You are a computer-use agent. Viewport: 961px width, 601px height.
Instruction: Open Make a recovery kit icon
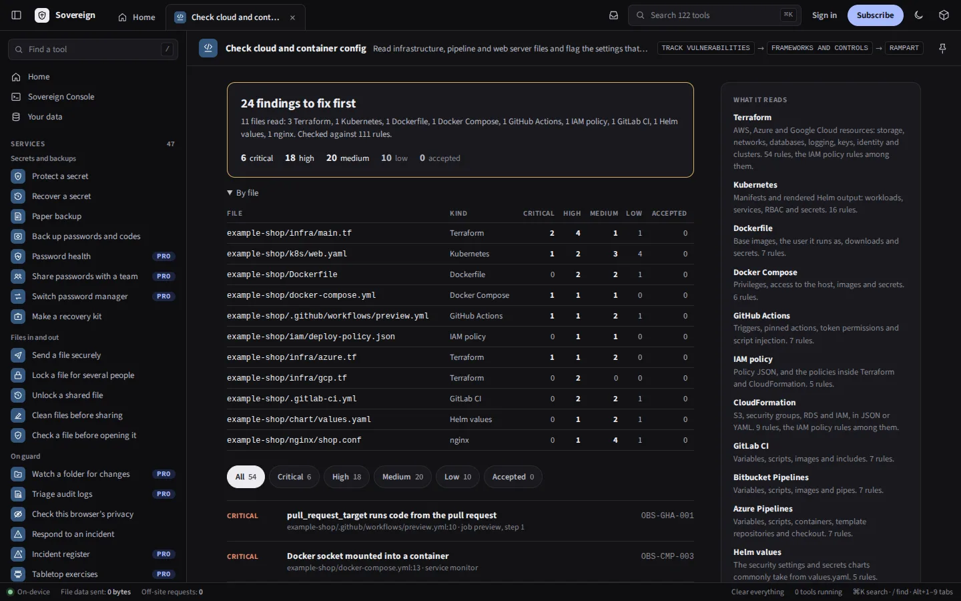point(18,317)
